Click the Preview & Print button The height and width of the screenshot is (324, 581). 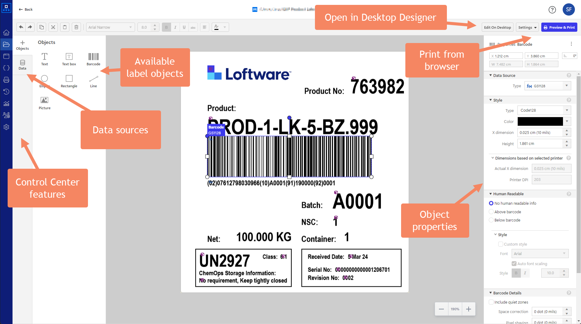point(559,27)
